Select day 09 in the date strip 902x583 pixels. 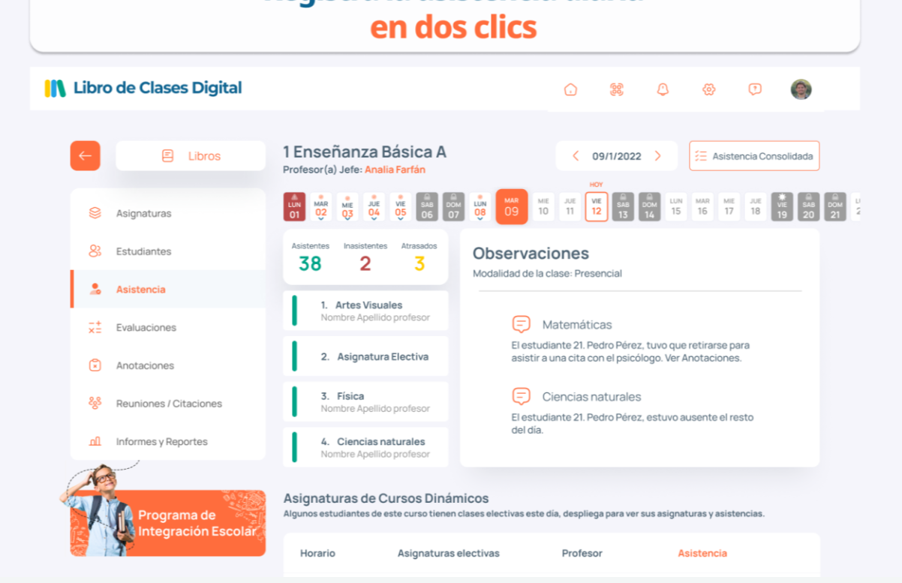(x=511, y=206)
